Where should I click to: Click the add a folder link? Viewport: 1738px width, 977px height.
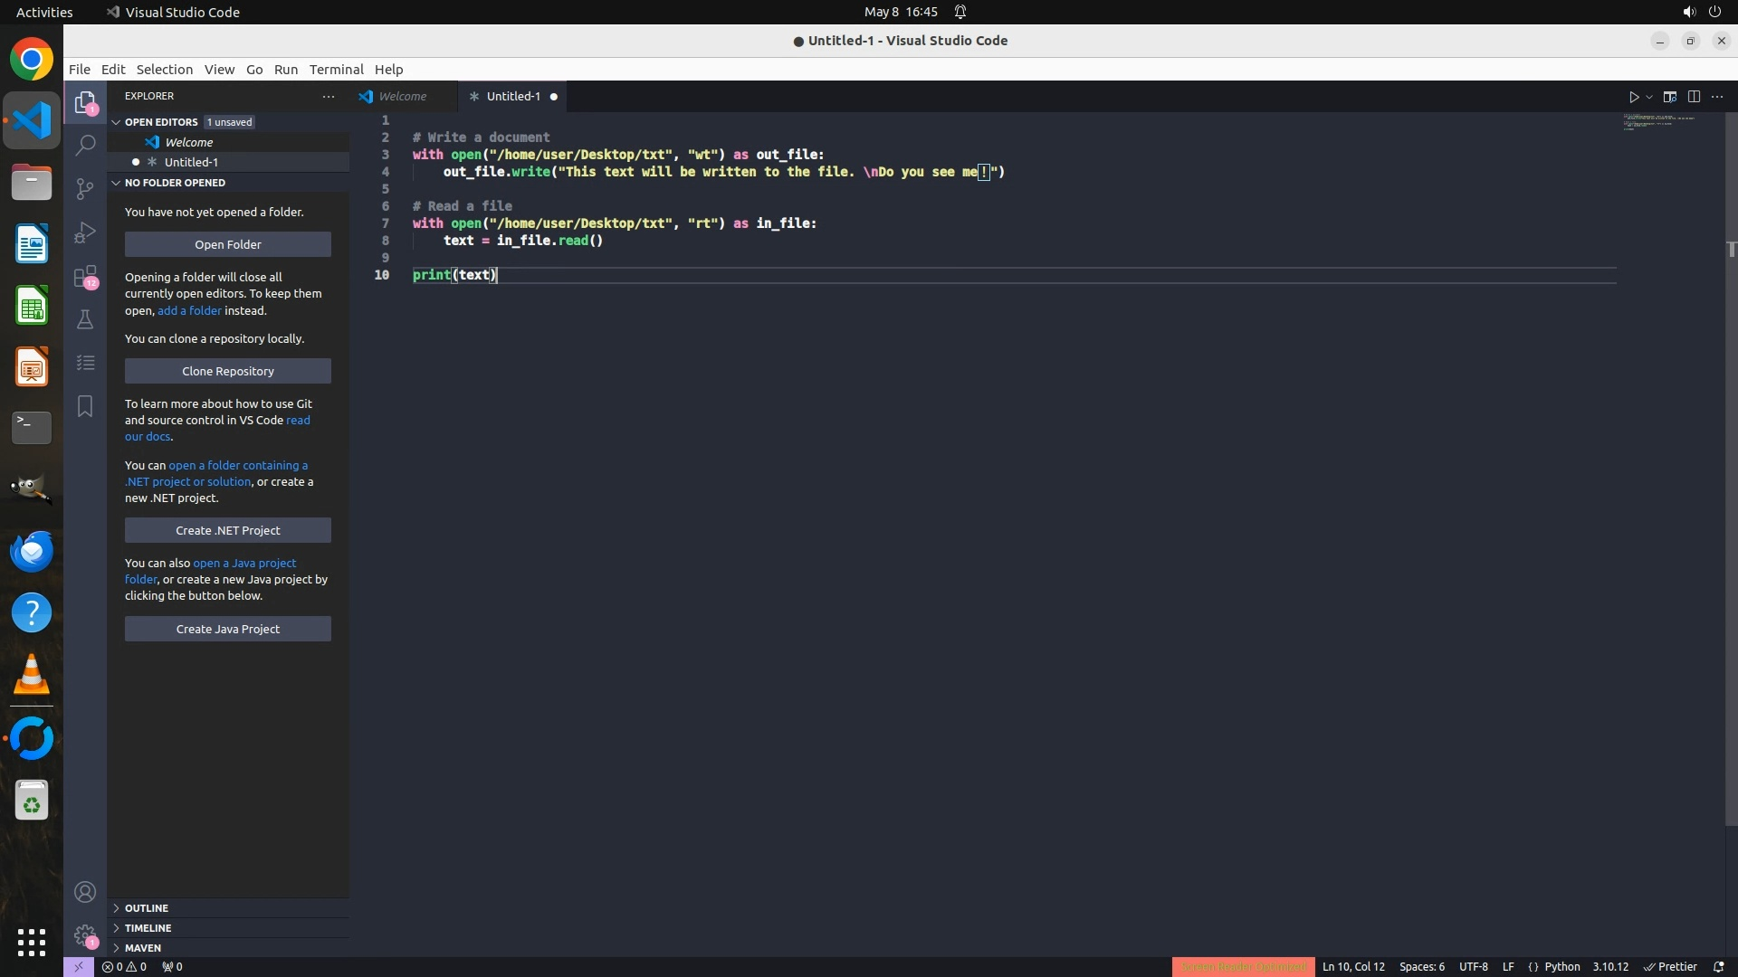[189, 310]
